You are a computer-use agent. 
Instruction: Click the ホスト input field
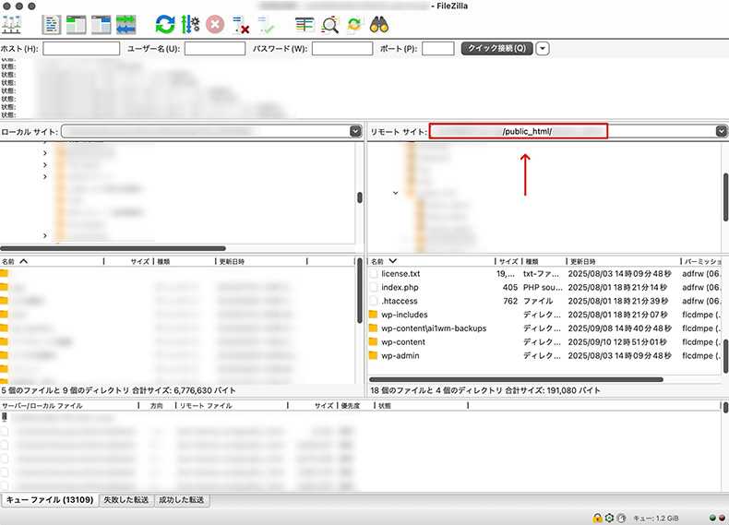pyautogui.click(x=81, y=48)
